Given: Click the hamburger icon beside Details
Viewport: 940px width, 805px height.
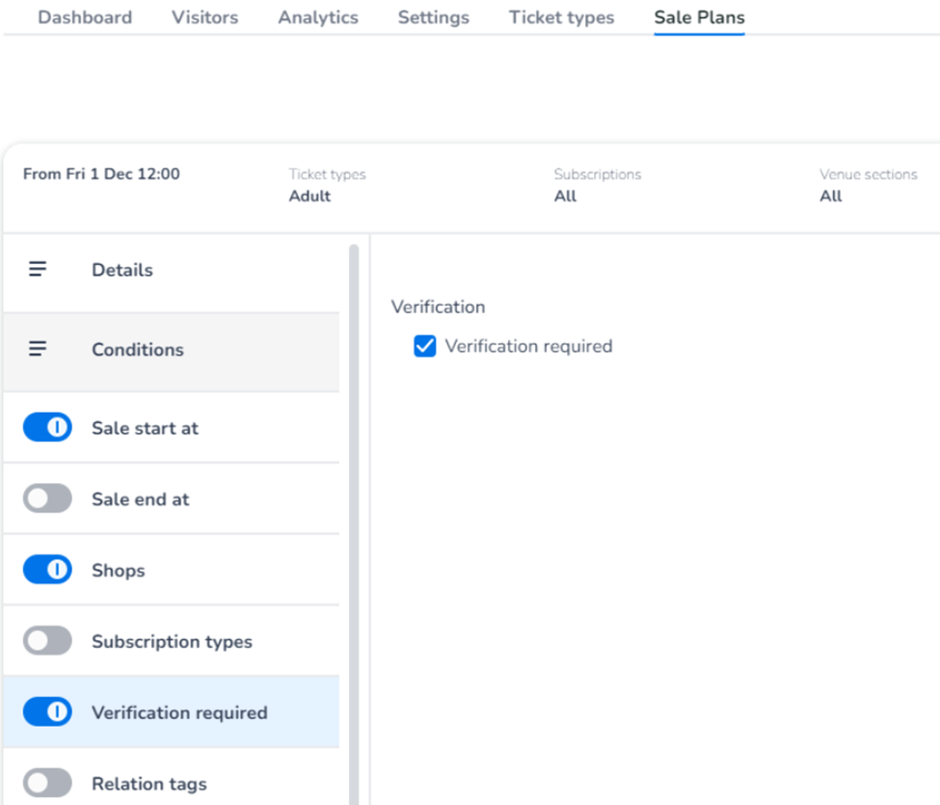Looking at the screenshot, I should [38, 270].
